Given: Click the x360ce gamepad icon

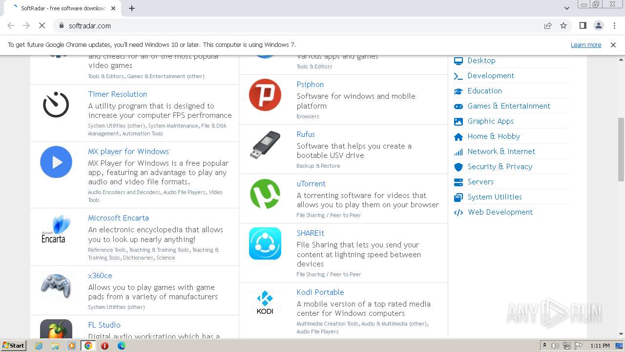Looking at the screenshot, I should coord(56,286).
